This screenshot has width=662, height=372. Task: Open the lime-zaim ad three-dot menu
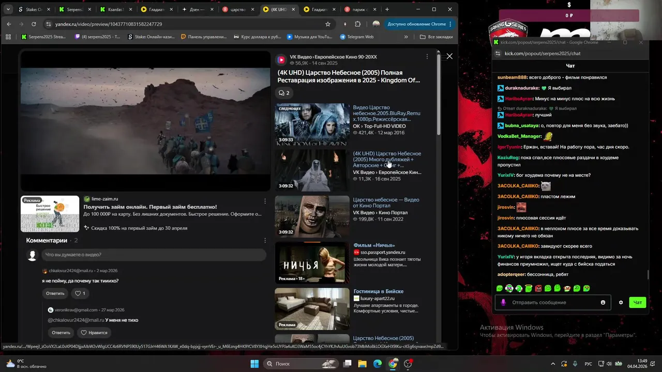[x=265, y=201]
